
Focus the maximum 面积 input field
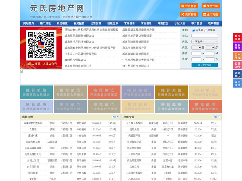point(210,53)
